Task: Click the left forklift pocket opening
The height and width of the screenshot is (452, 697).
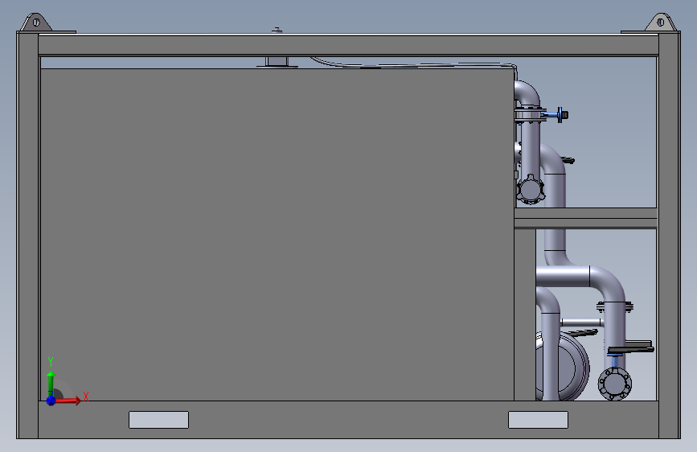Action: [x=158, y=420]
